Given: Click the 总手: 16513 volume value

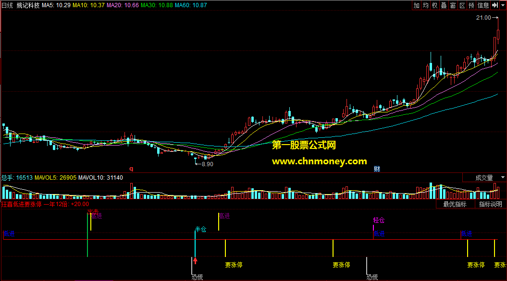Looking at the screenshot, I should pyautogui.click(x=17, y=178).
